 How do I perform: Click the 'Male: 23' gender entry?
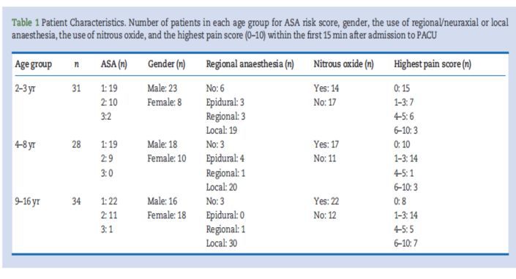point(162,88)
